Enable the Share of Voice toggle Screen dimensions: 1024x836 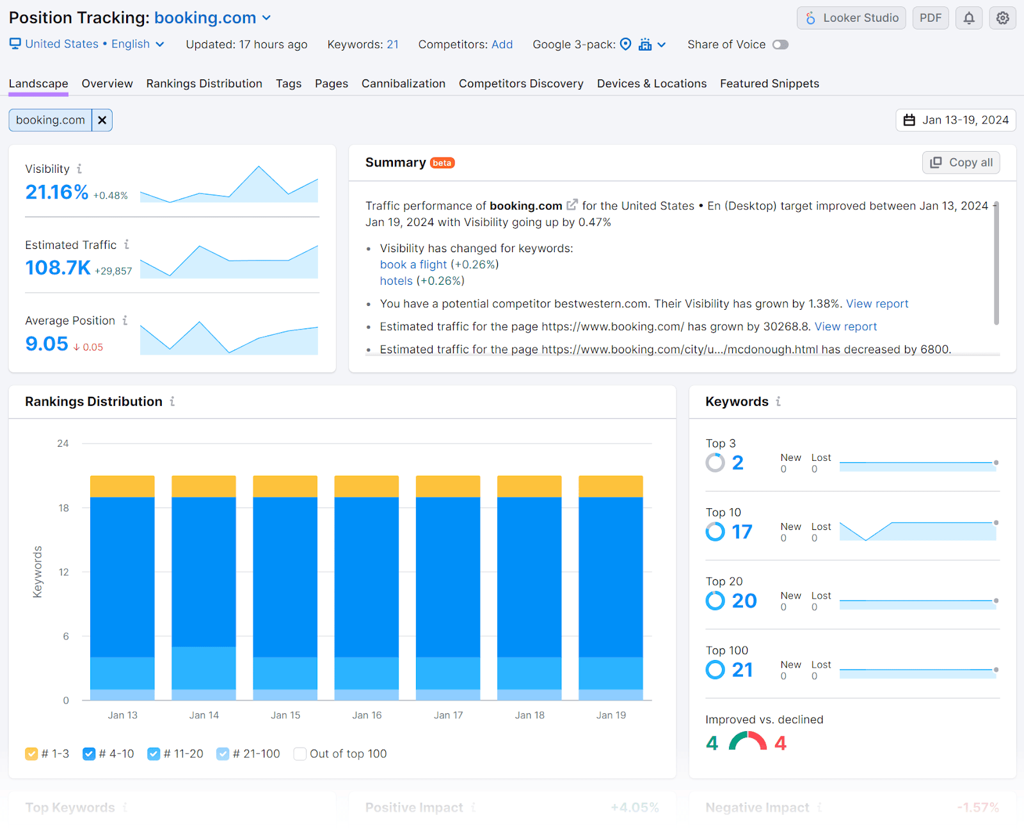tap(780, 44)
